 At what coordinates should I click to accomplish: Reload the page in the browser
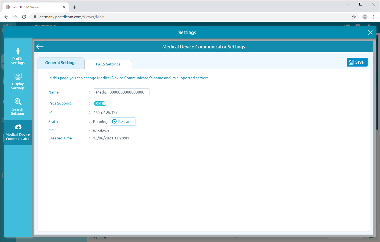point(24,17)
